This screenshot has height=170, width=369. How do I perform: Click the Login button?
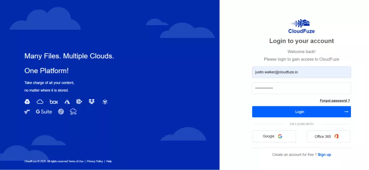(x=302, y=112)
